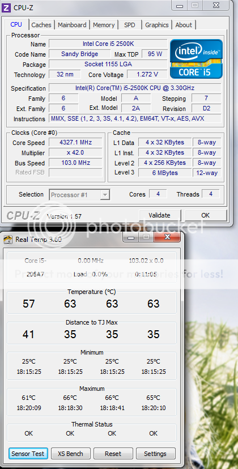Click the Real Temp title bar icon

pos(8,239)
